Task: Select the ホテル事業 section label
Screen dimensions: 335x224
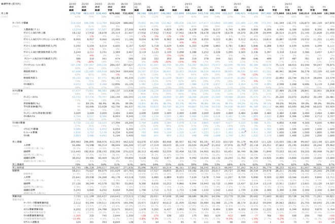Action: click(16, 89)
